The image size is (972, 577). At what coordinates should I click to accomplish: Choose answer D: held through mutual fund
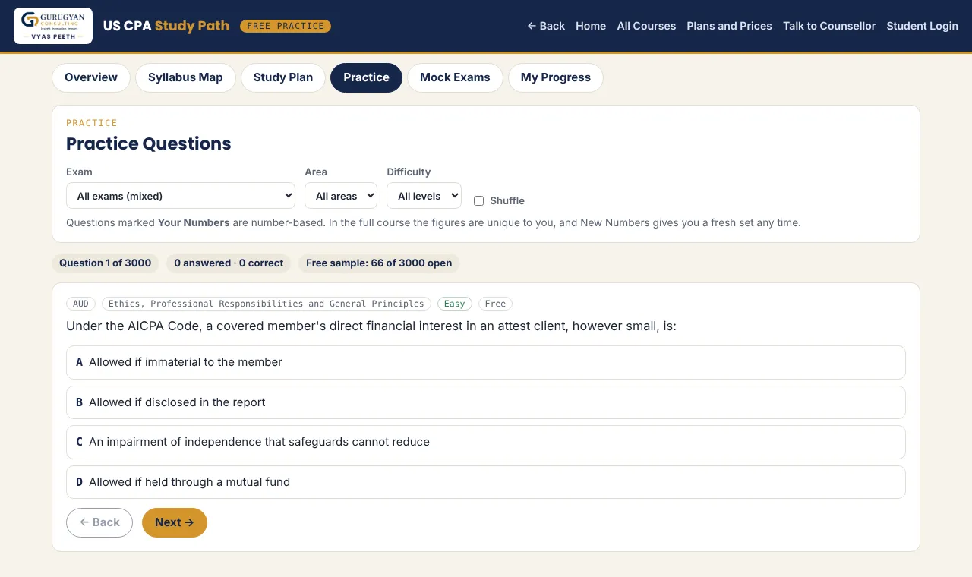click(x=486, y=482)
